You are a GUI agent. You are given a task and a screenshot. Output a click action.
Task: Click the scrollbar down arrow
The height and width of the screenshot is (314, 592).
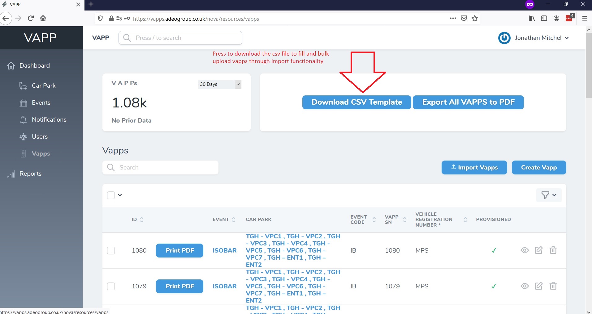pyautogui.click(x=589, y=312)
